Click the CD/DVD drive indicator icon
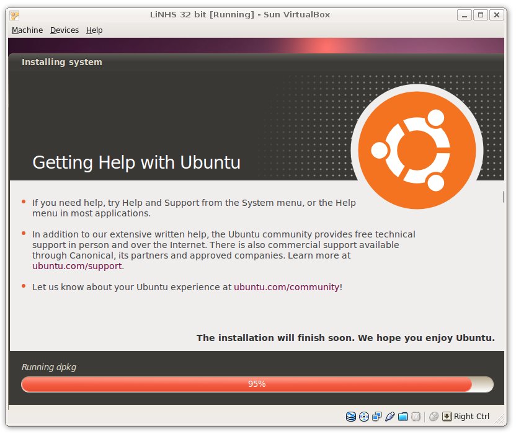 (364, 417)
